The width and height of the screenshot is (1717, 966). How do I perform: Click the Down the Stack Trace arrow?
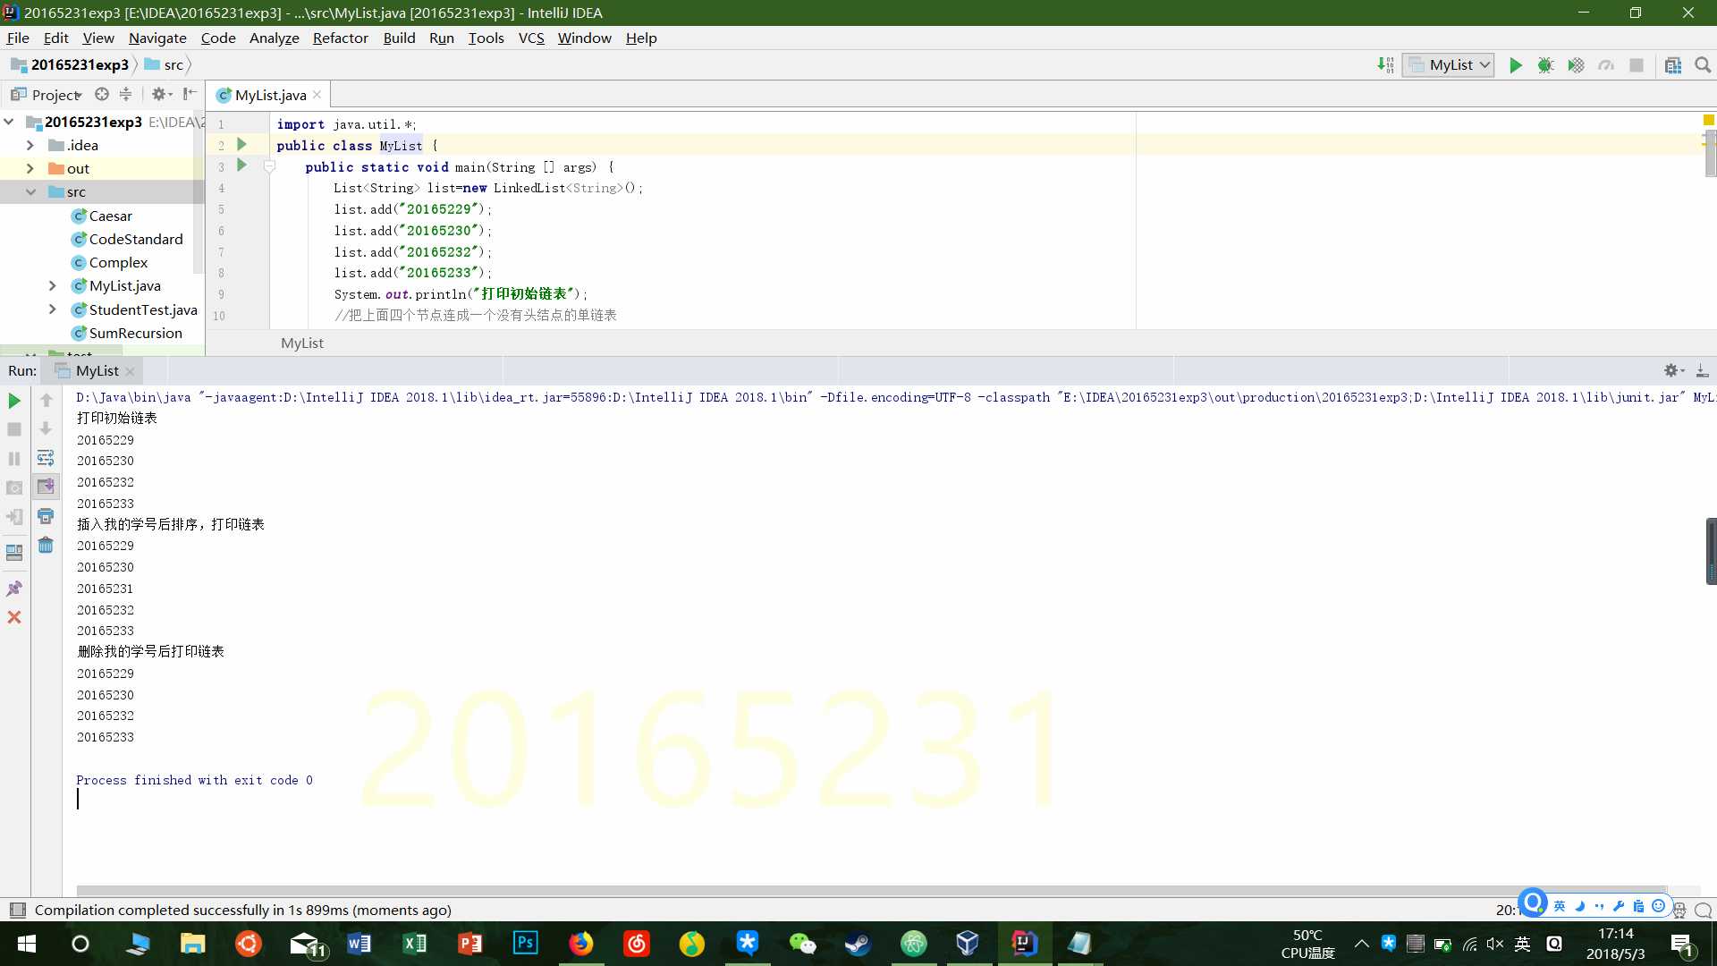point(46,429)
